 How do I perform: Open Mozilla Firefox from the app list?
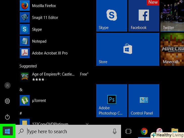[x=44, y=6]
